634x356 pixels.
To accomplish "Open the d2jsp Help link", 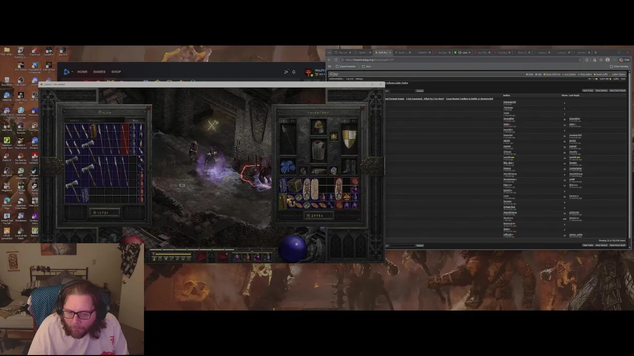I will point(538,74).
